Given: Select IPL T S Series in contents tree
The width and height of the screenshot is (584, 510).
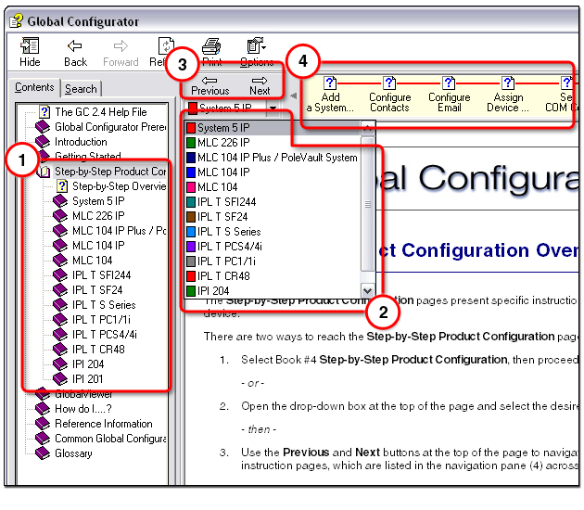Looking at the screenshot, I should 104,305.
